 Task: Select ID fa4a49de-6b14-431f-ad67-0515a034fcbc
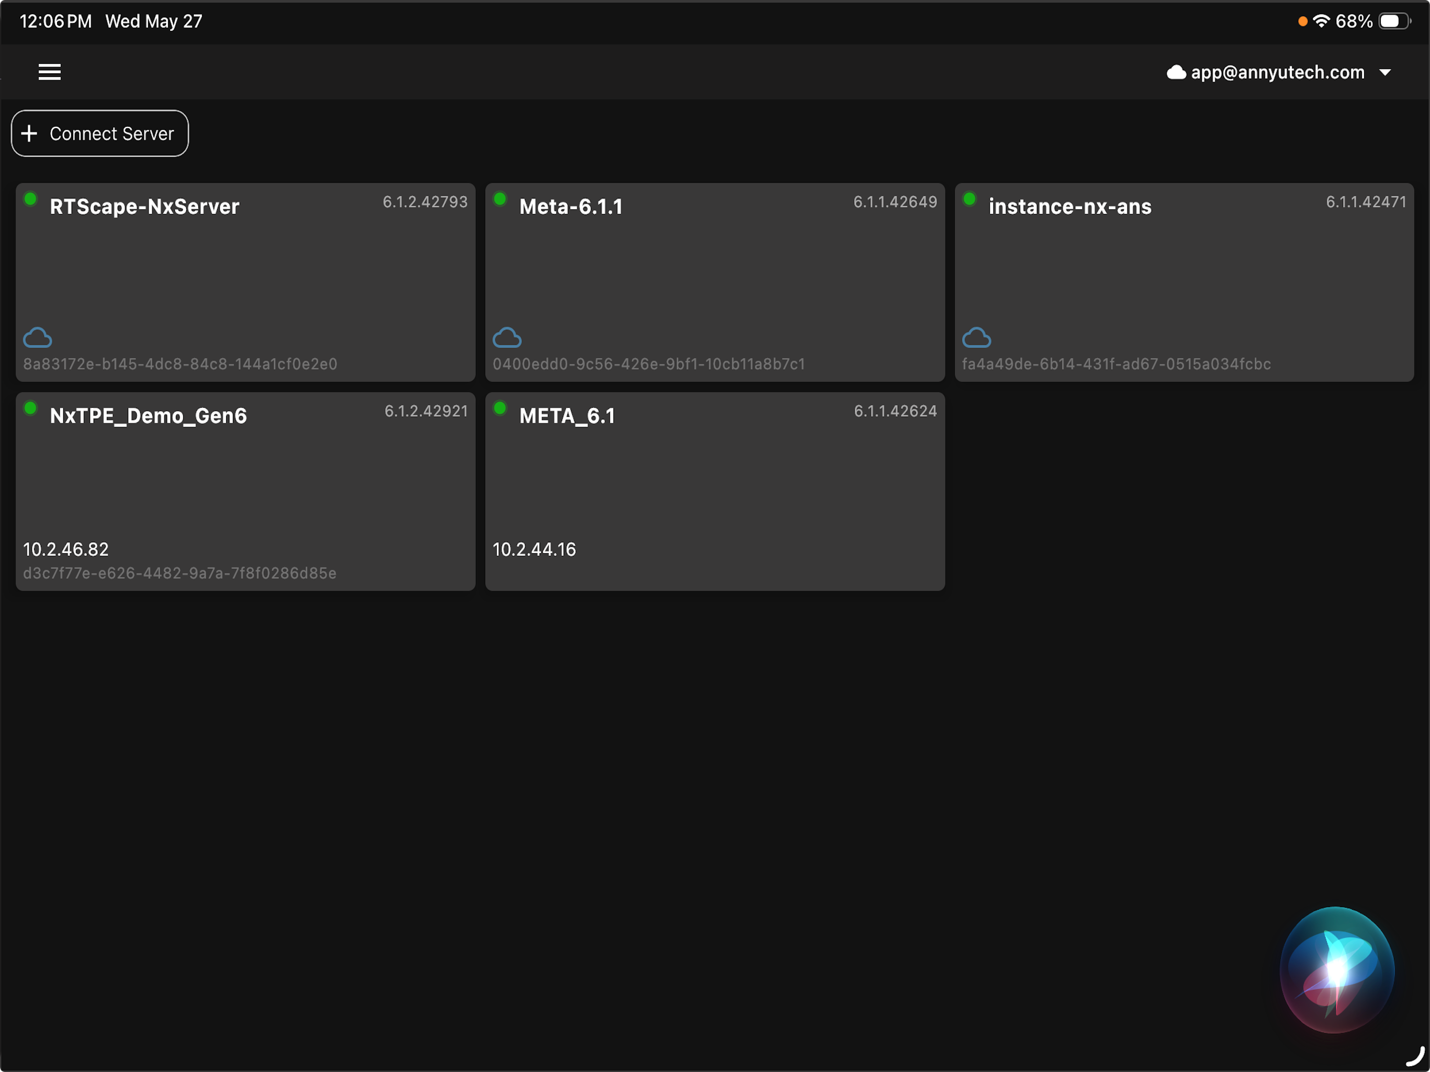[x=1116, y=364]
